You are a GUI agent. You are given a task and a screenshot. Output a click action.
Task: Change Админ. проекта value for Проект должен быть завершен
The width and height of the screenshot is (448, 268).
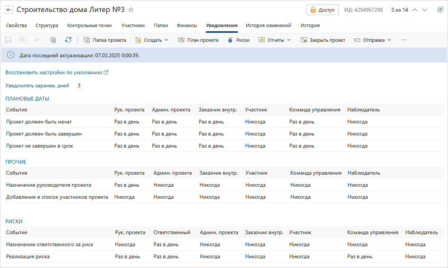coord(164,134)
